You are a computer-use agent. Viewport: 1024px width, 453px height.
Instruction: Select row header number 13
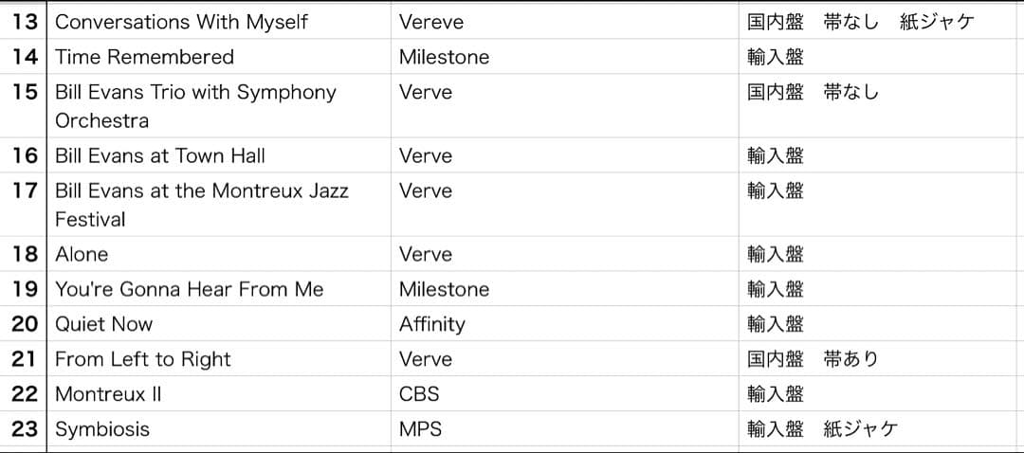coord(25,22)
